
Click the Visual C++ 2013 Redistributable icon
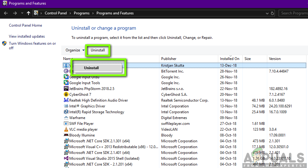pos(66,147)
